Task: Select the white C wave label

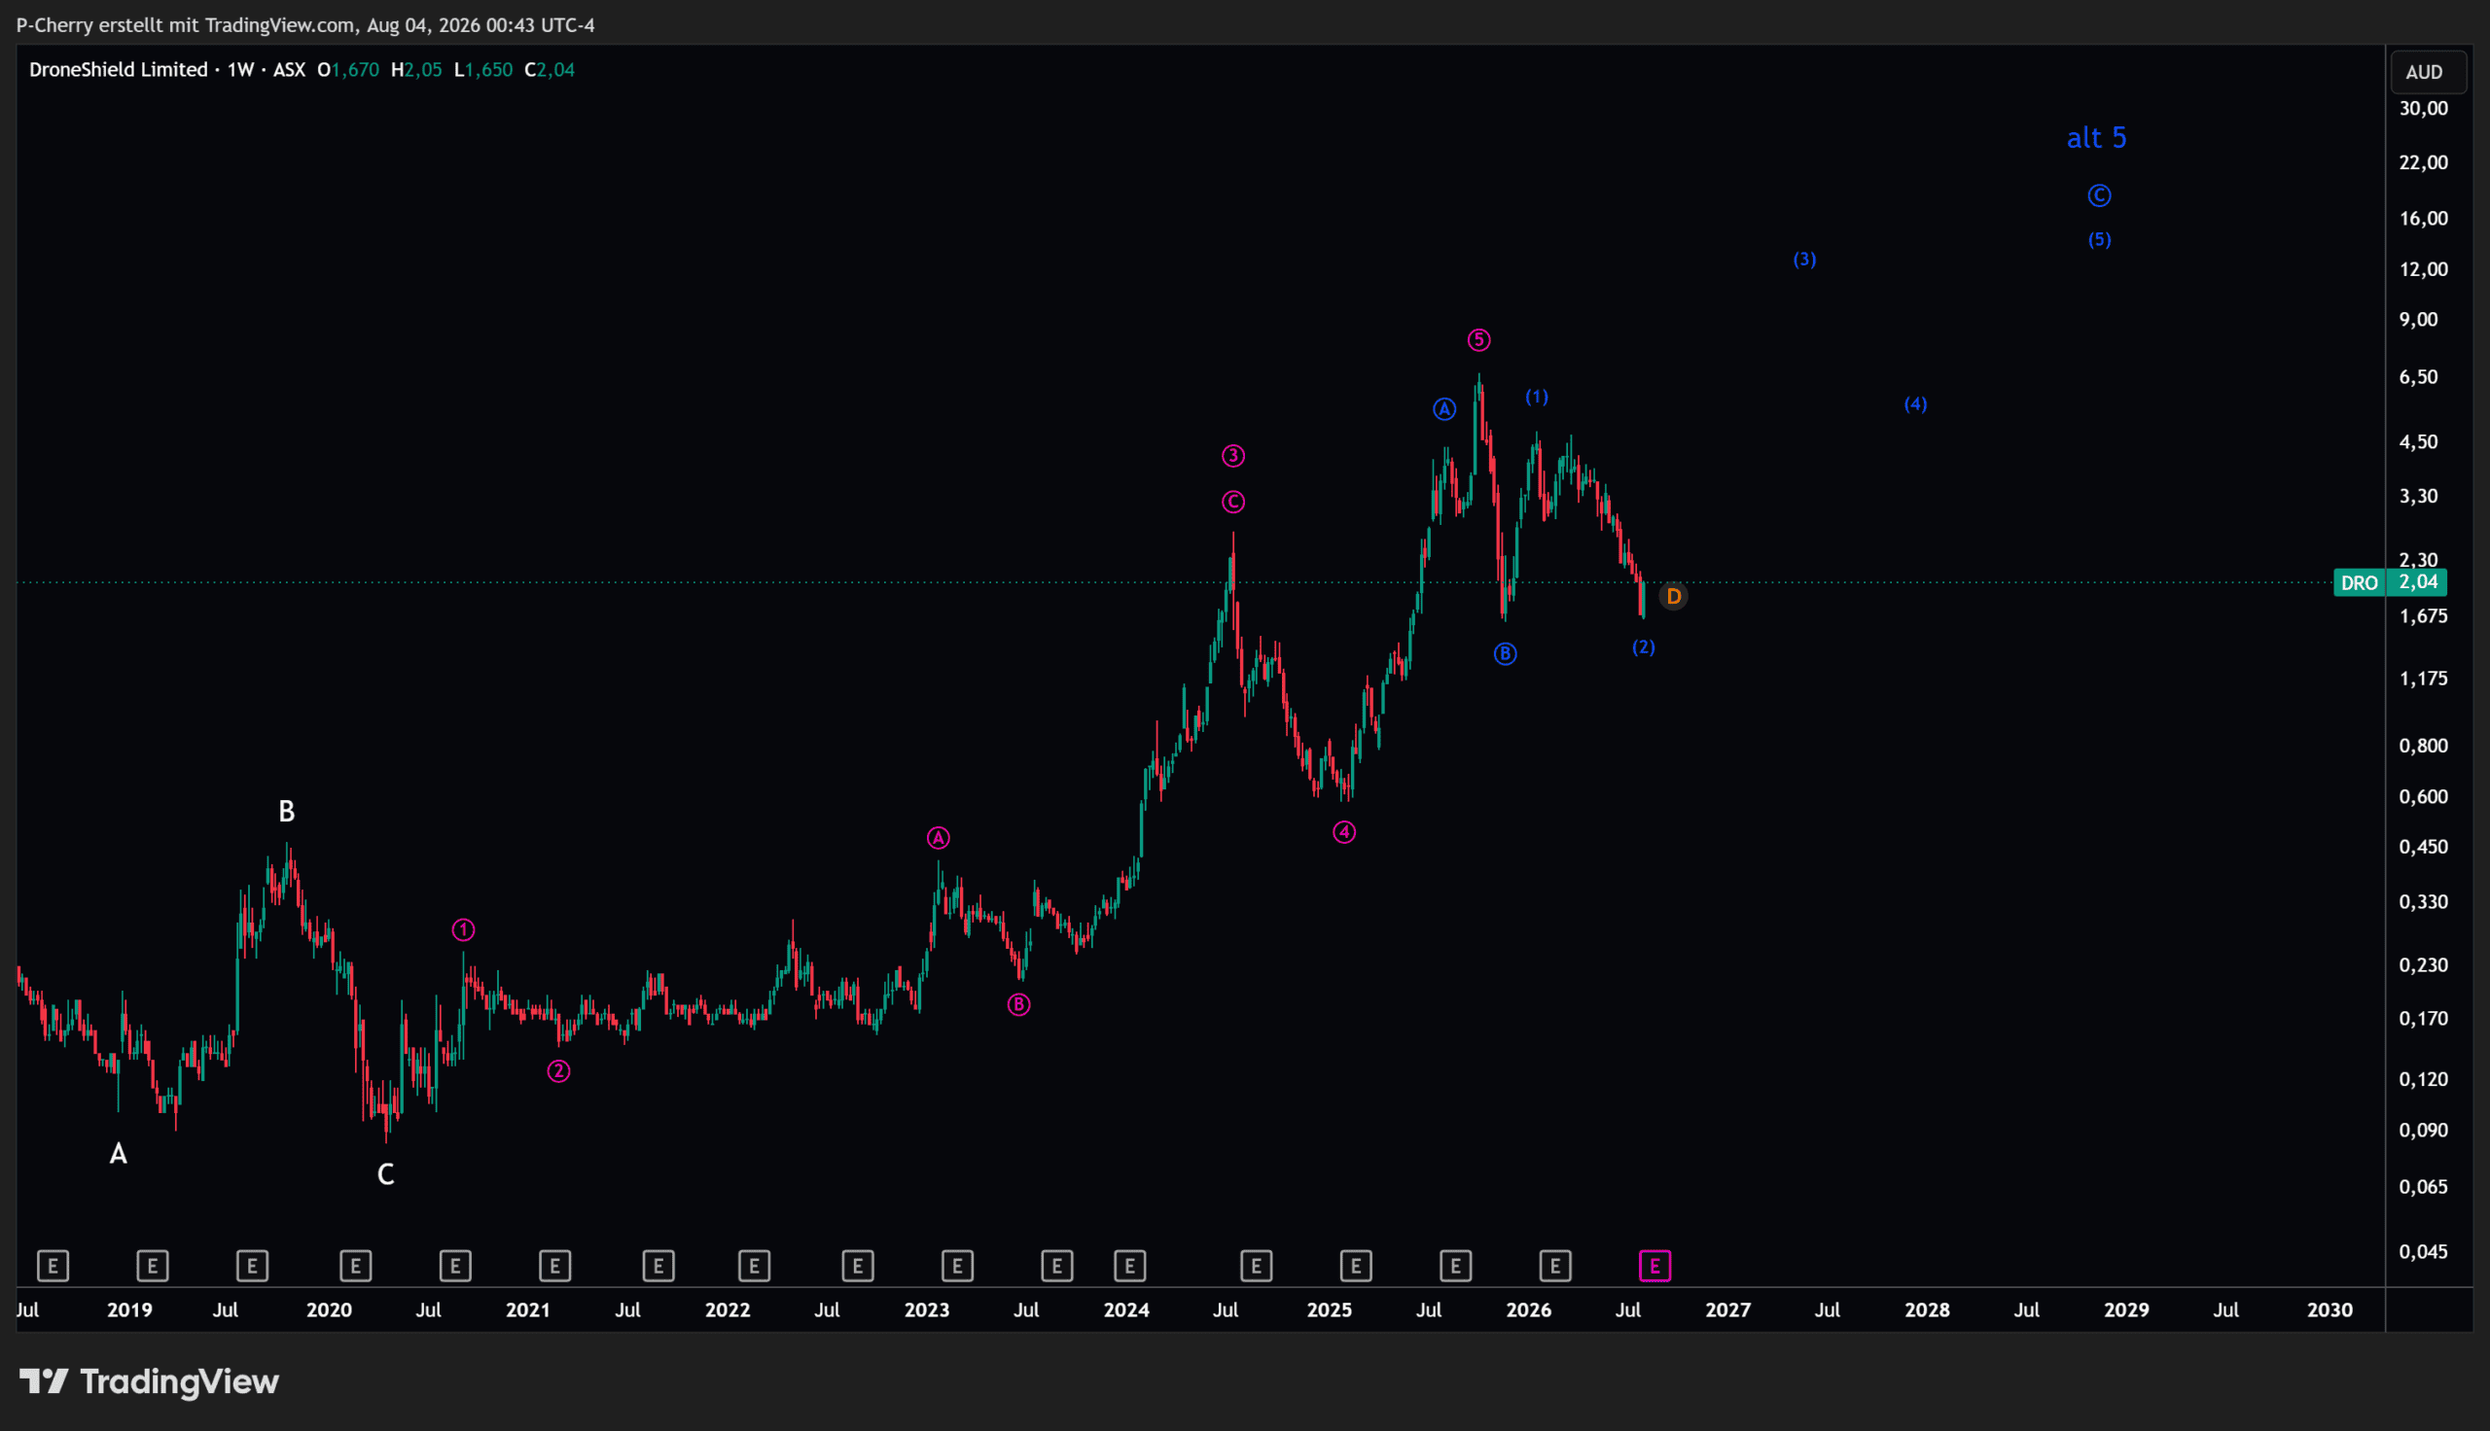Action: click(385, 1174)
